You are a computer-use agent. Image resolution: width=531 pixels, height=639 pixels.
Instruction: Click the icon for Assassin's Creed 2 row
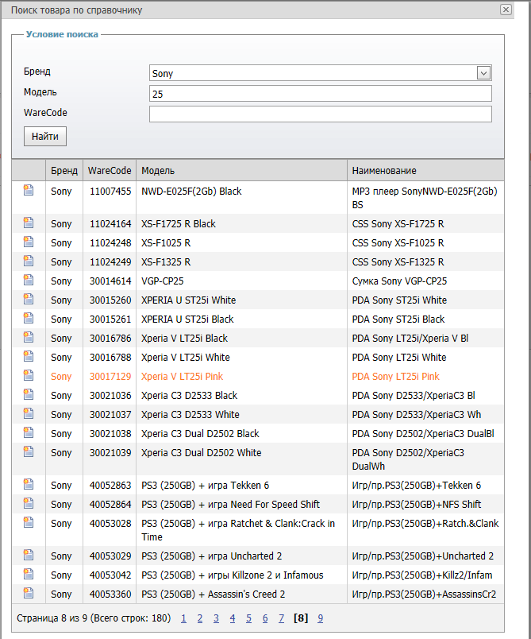click(29, 593)
